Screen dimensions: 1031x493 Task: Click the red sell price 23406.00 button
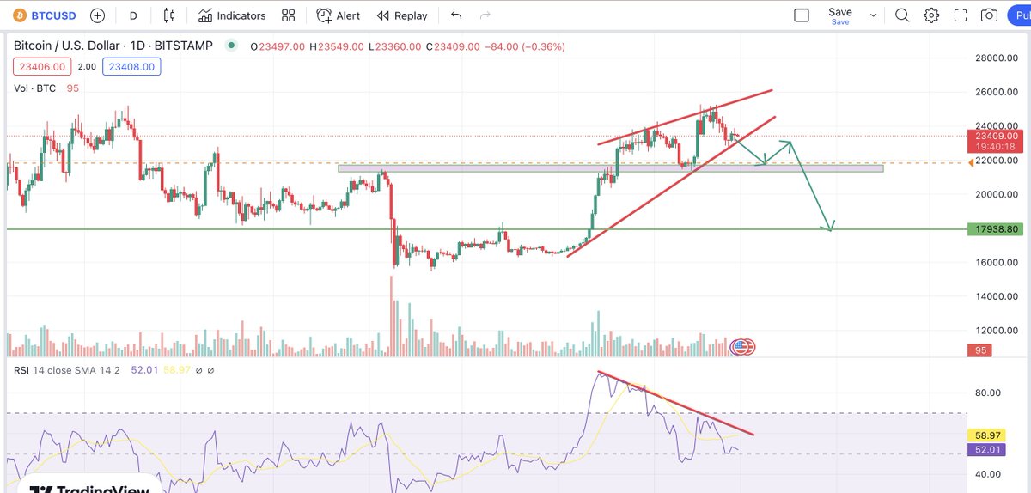42,67
